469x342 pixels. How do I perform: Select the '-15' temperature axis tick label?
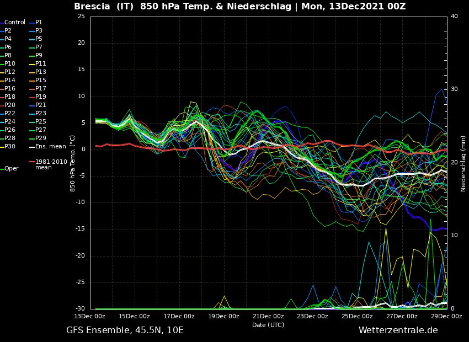(80, 229)
